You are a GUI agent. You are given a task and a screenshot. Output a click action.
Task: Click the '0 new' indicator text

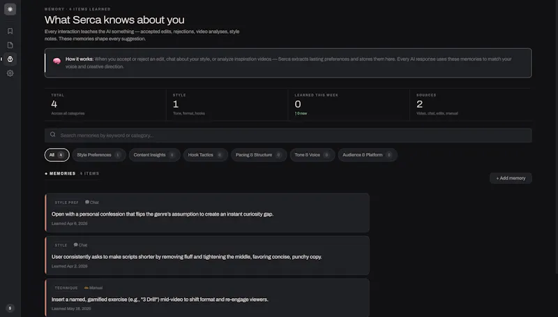pos(301,113)
